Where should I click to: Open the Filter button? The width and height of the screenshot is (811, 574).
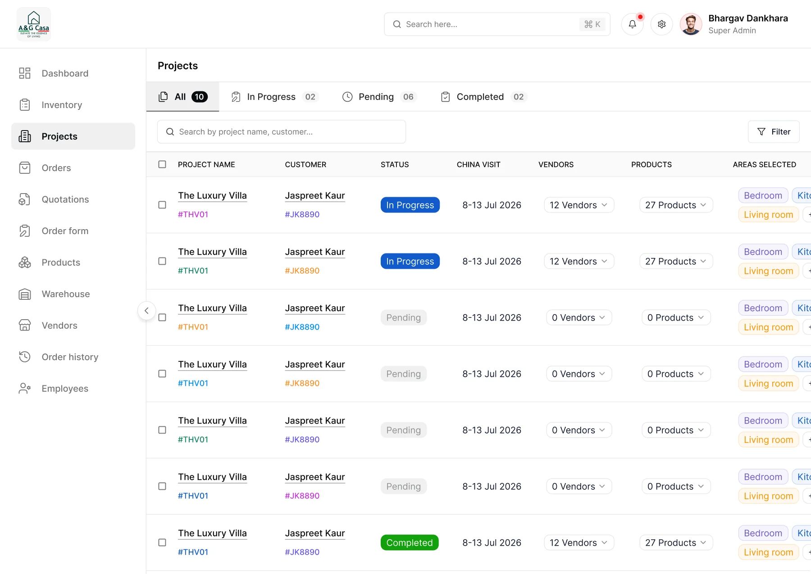click(x=774, y=131)
